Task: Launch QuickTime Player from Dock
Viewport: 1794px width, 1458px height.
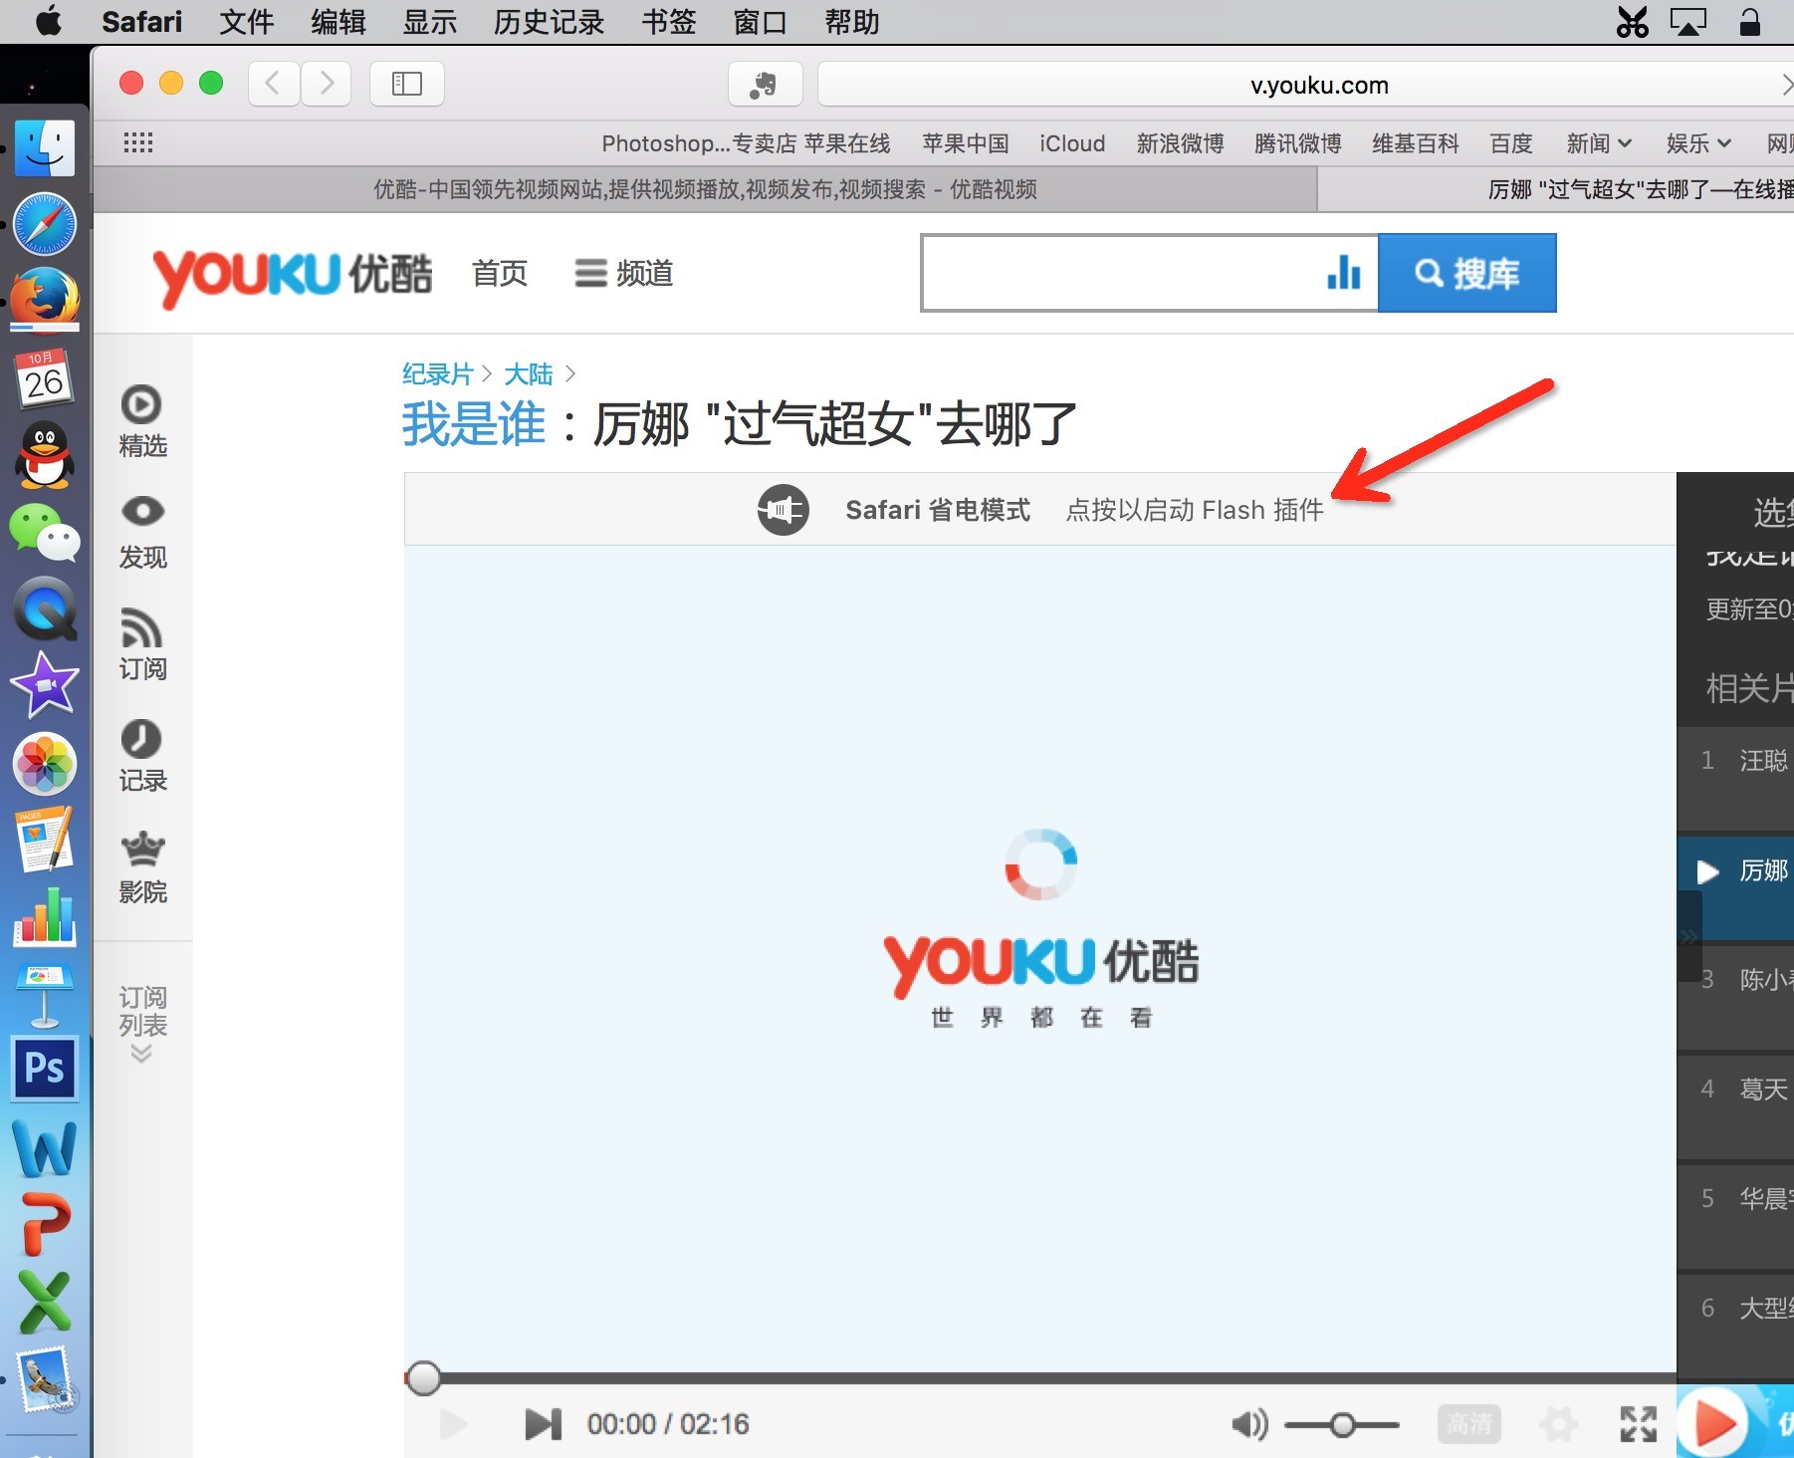Action: [45, 608]
